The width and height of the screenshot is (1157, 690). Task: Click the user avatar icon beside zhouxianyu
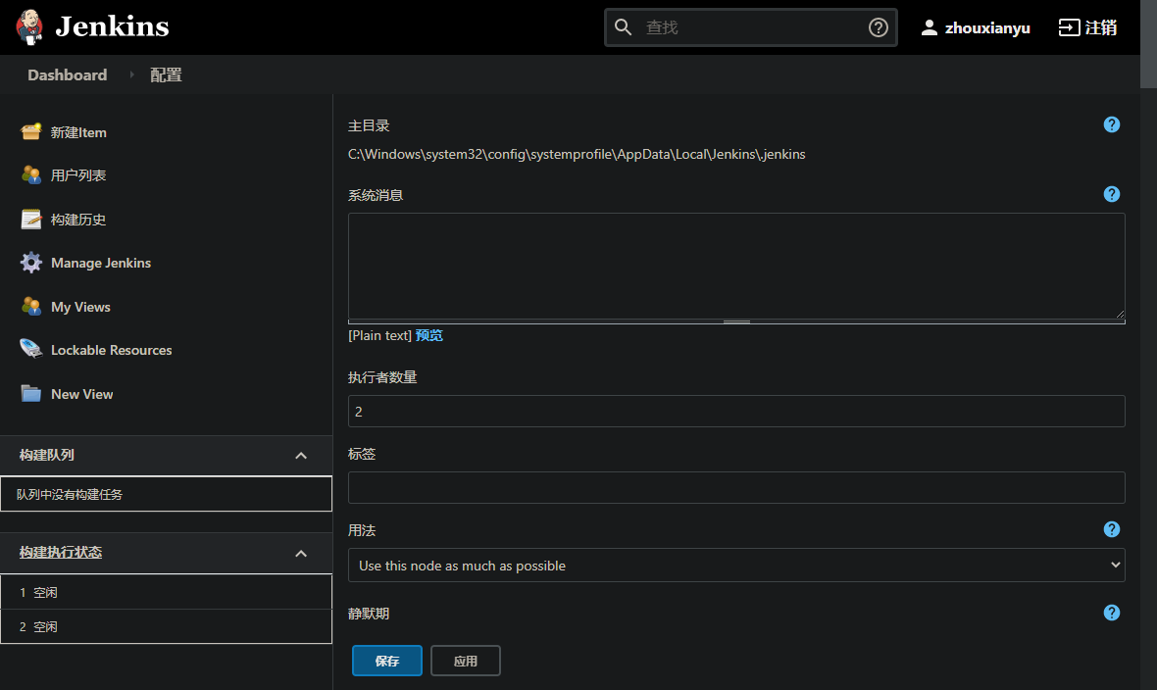coord(929,27)
